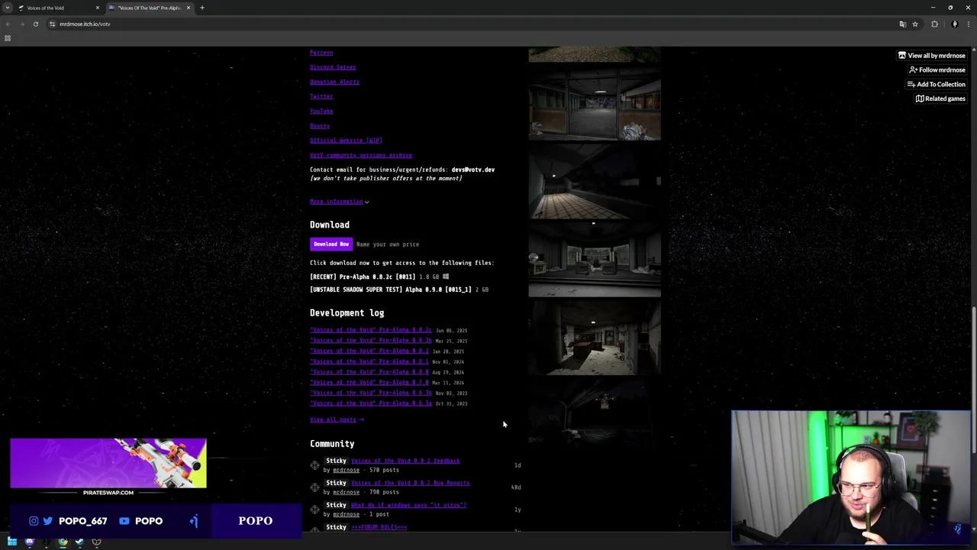Click 'View all posts' link
The height and width of the screenshot is (550, 977).
pos(337,419)
